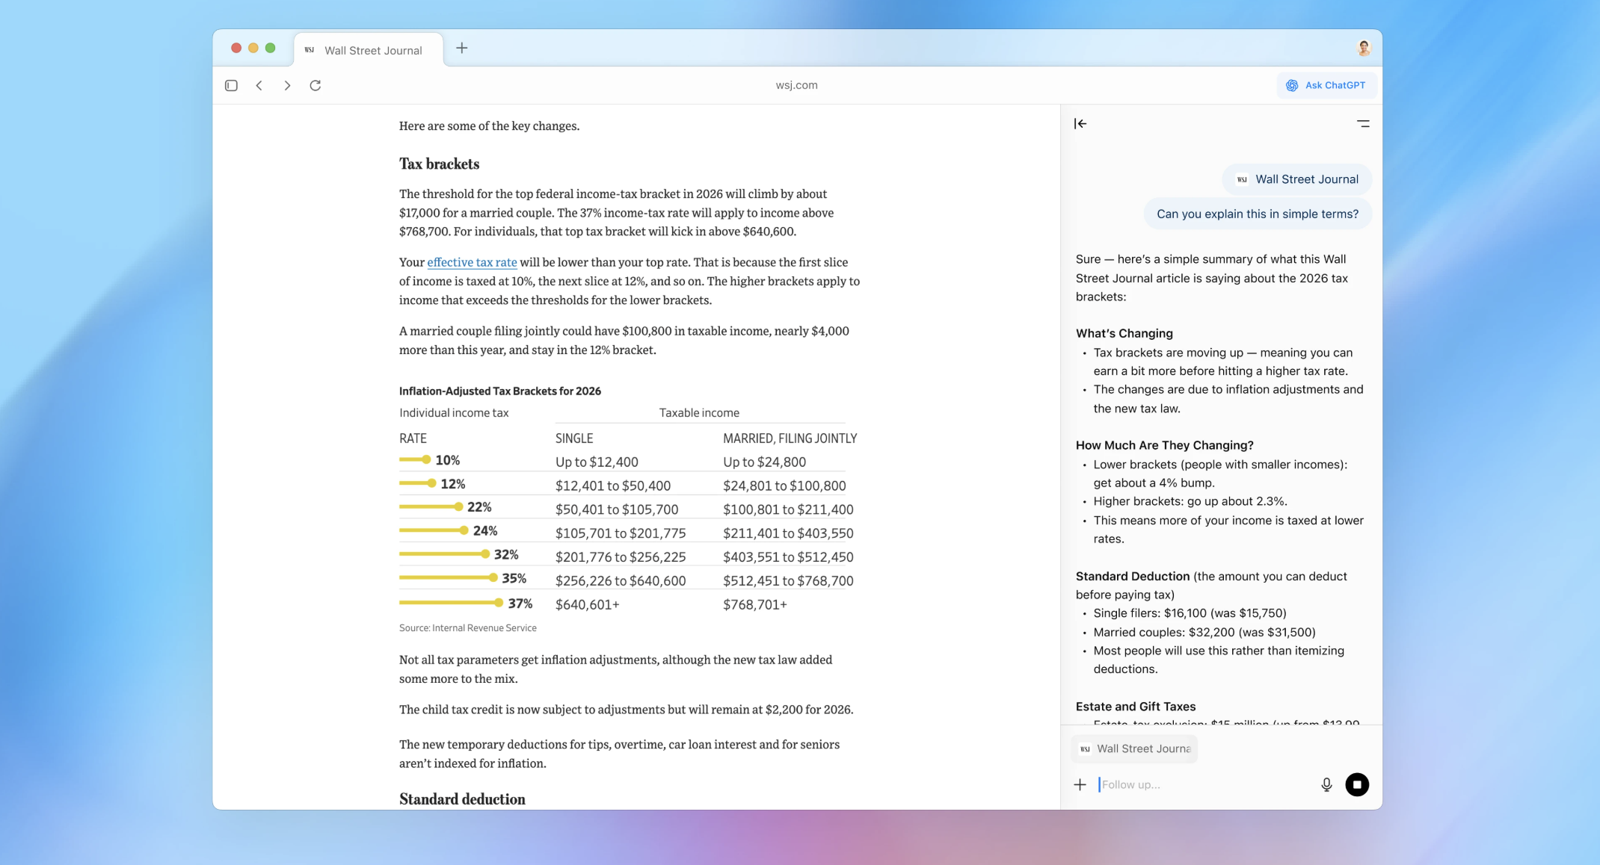The image size is (1600, 865).
Task: Click the Wall Street Journal chip in chat message
Action: 1297,179
